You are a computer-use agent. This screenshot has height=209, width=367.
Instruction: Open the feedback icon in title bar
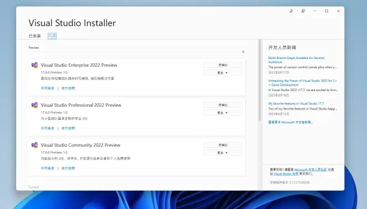click(x=303, y=11)
